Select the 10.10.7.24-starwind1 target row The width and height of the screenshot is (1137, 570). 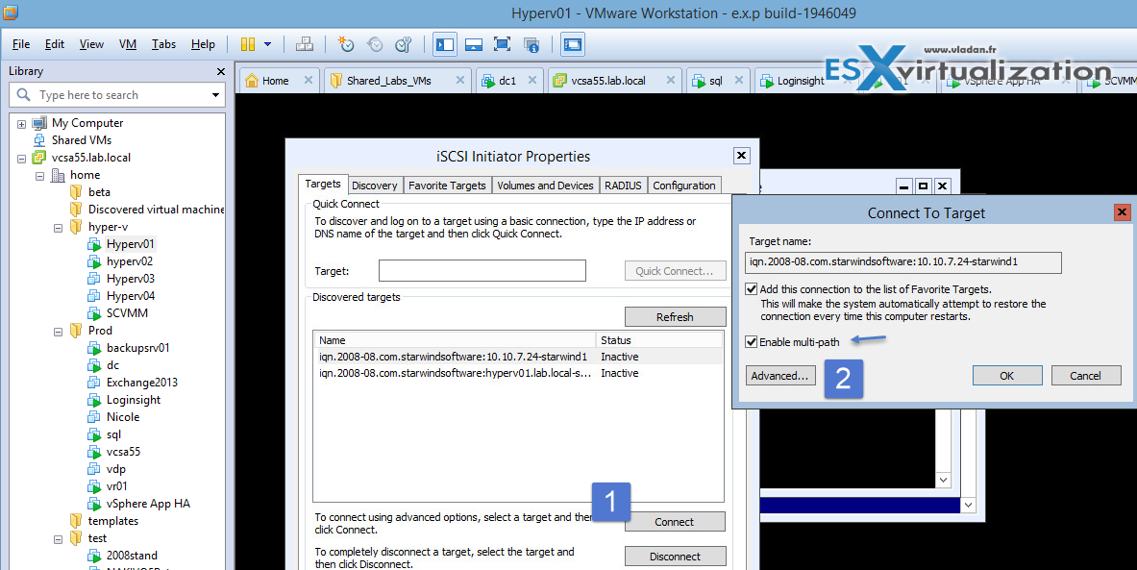point(518,357)
